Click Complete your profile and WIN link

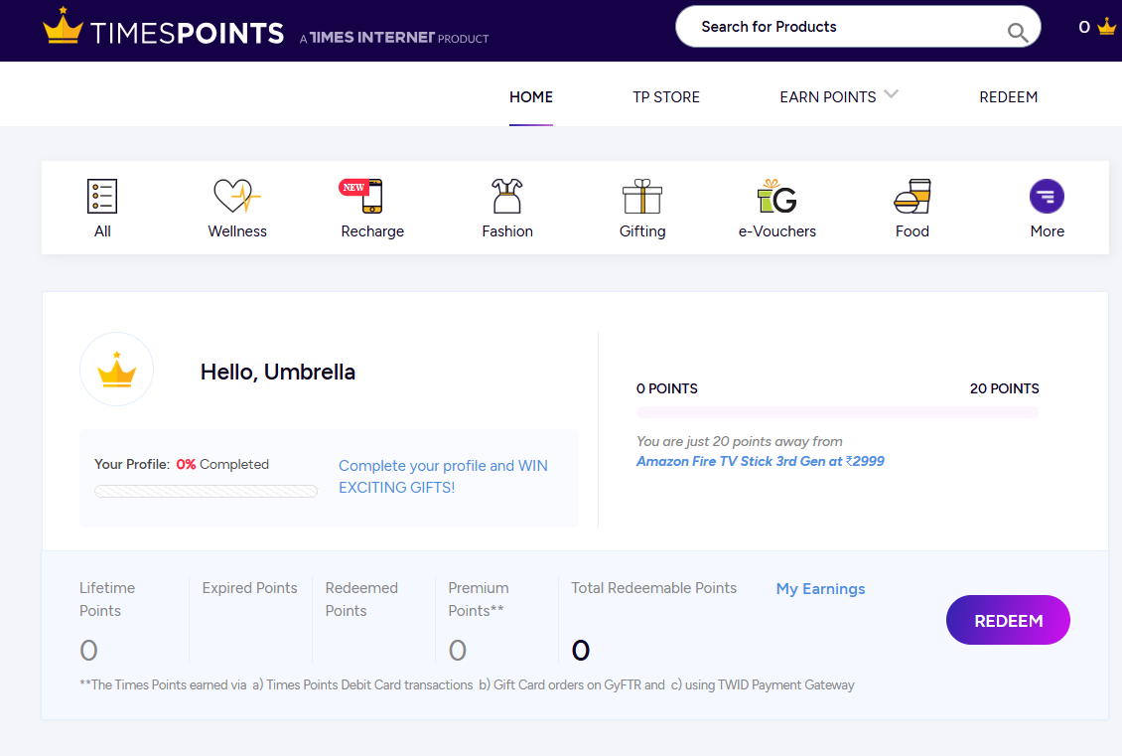coord(443,476)
